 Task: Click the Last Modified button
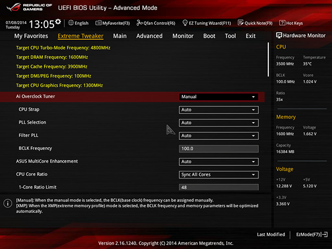(271, 235)
